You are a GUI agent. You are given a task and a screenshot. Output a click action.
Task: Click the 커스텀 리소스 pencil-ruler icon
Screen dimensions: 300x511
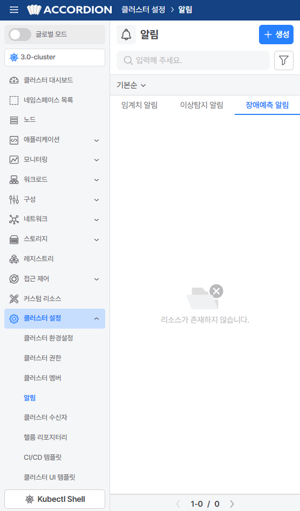click(x=14, y=299)
